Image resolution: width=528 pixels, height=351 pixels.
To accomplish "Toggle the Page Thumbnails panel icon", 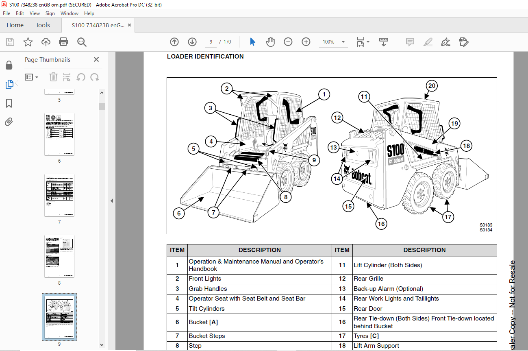I will 9,85.
